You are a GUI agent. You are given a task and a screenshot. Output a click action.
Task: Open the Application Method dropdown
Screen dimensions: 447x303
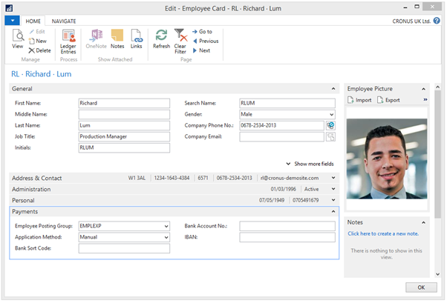point(166,237)
